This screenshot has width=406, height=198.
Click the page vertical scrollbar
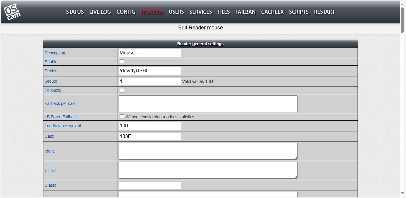coord(402,89)
